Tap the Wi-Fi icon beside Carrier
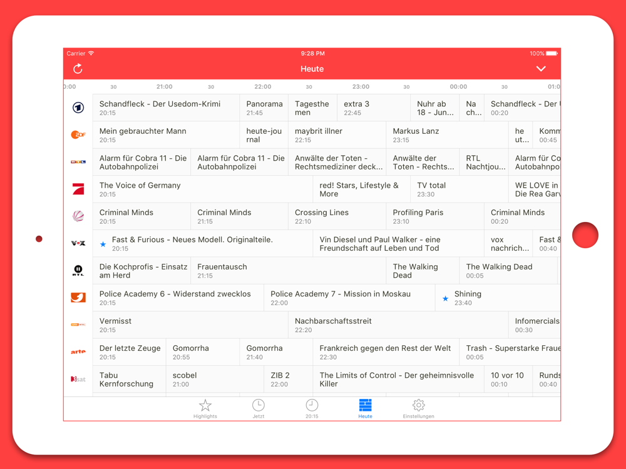This screenshot has height=469, width=626. [91, 53]
